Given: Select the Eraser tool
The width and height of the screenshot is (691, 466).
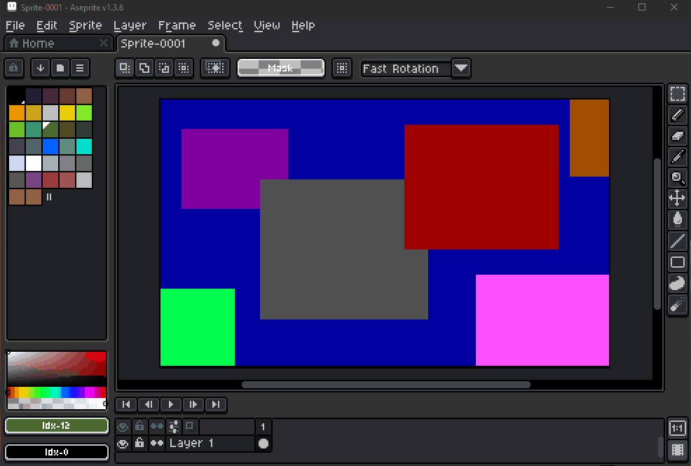Looking at the screenshot, I should point(677,135).
